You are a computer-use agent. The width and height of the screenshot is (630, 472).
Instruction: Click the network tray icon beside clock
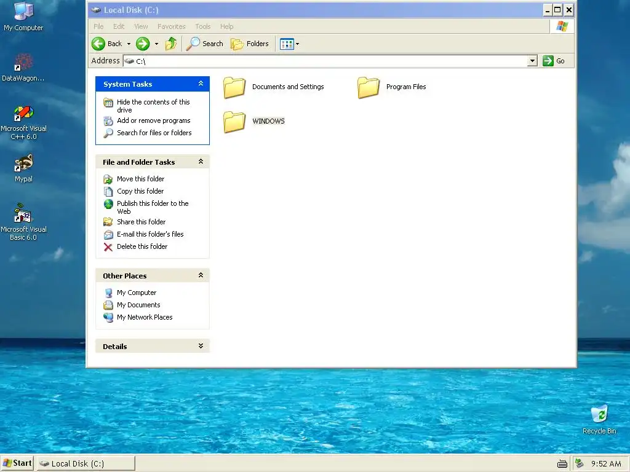[580, 463]
